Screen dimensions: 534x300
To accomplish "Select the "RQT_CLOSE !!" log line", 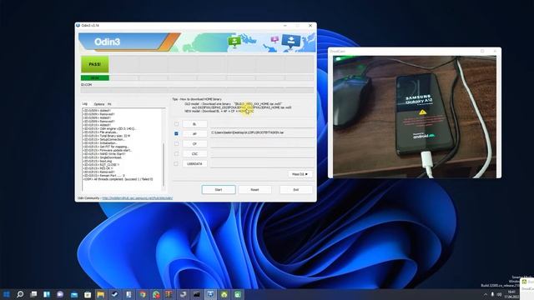I will 101,165.
